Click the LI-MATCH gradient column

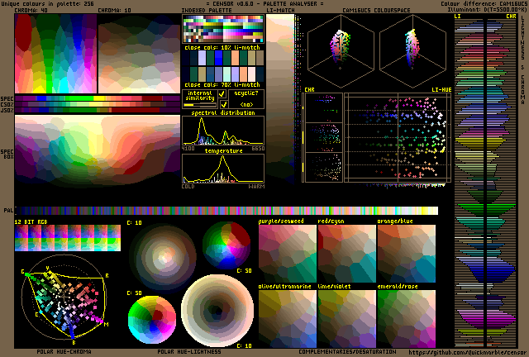click(x=281, y=99)
